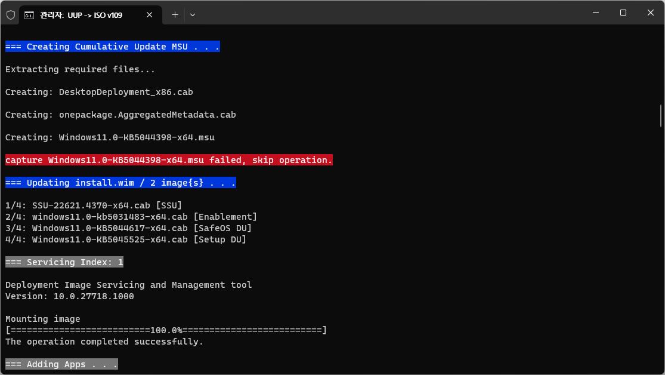665x375 pixels.
Task: Click the DesktopDeployment_x86.cab line
Action: pyautogui.click(x=99, y=92)
